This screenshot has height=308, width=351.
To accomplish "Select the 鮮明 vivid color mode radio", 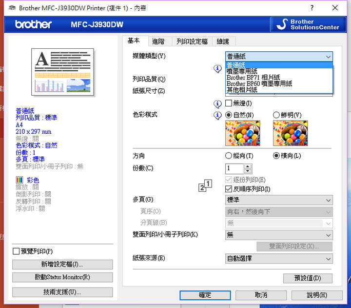I will 276,115.
